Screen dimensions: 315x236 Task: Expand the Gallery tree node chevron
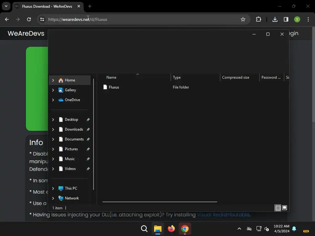coord(53,90)
